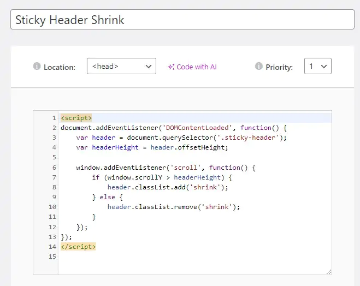
Task: Click 'querySelector' on line 3
Action: 187,138
